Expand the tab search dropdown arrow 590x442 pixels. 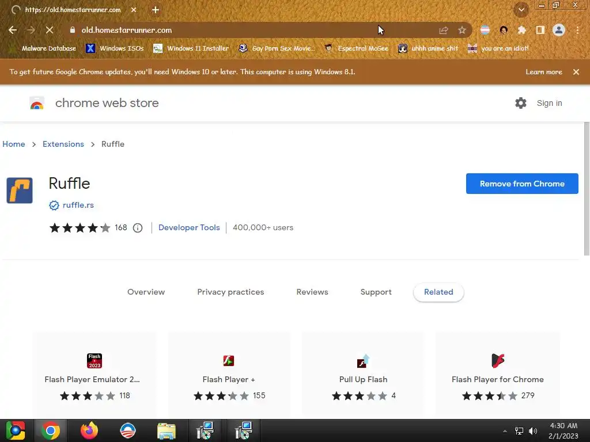tap(521, 10)
